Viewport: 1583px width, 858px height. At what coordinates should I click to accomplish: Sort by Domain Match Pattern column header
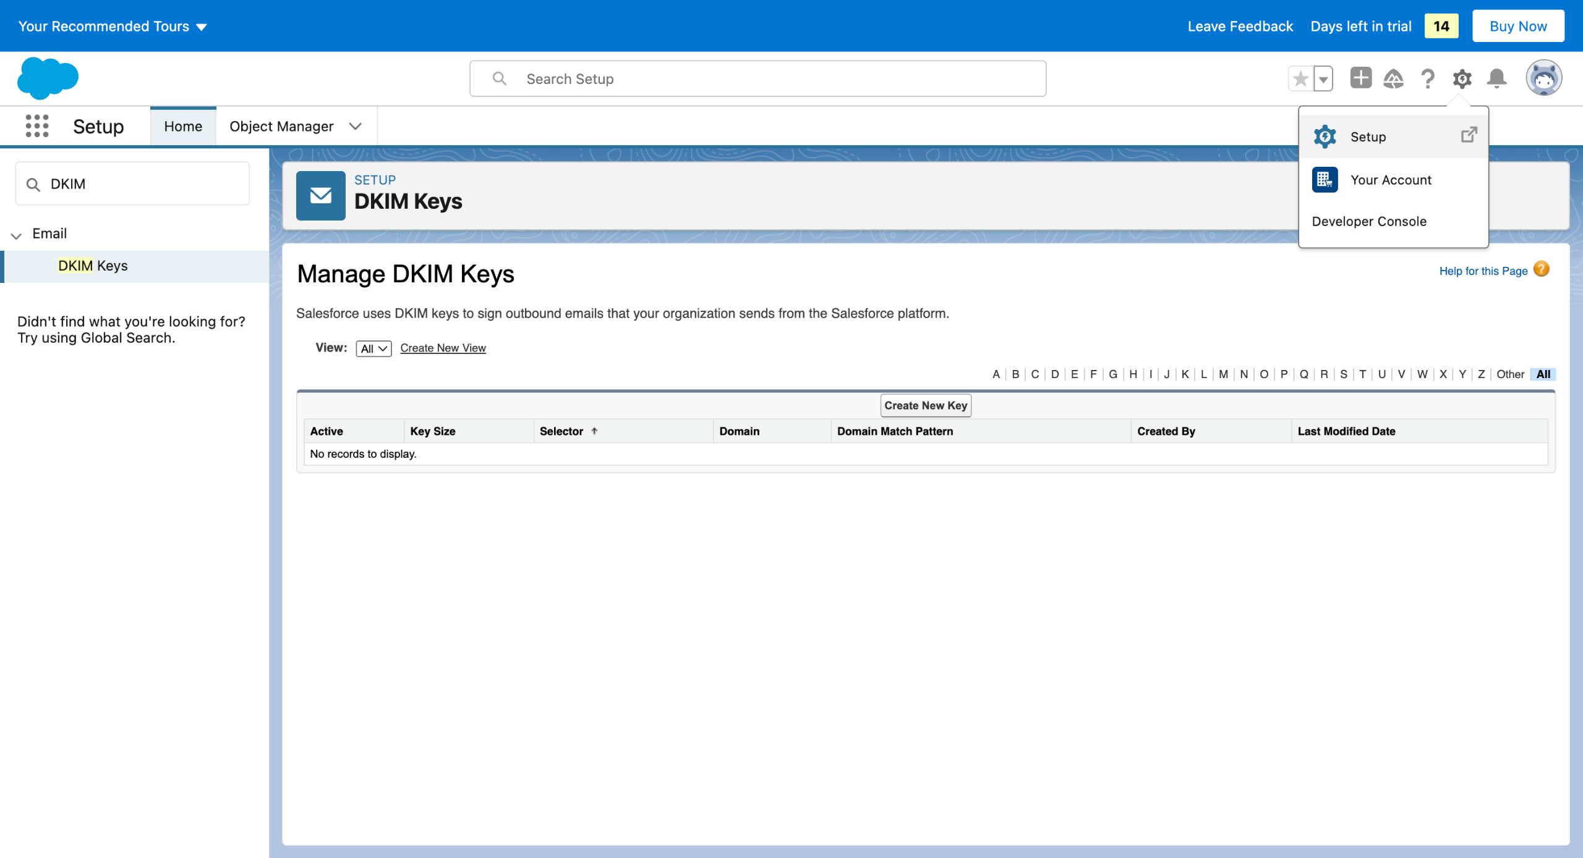(895, 431)
